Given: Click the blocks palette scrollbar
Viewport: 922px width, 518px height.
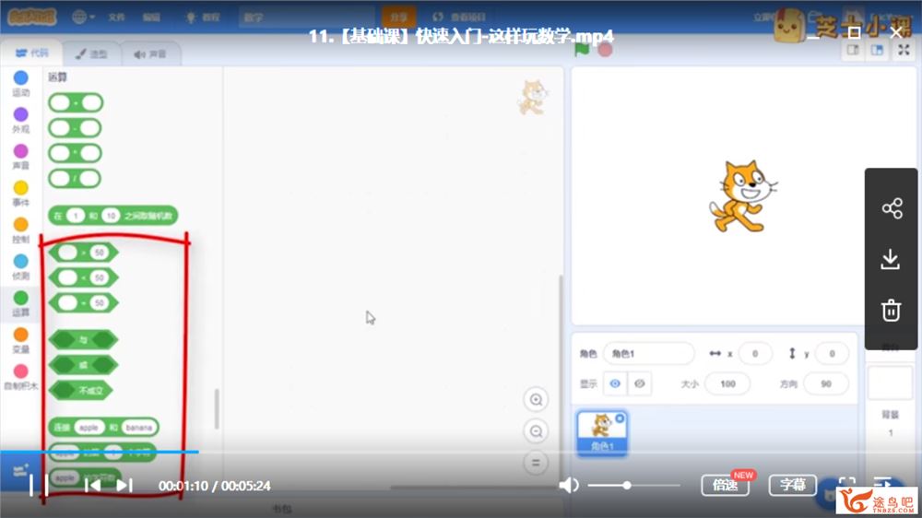Looking at the screenshot, I should point(217,408).
